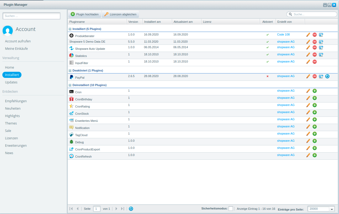Go to Themes section
The width and height of the screenshot is (339, 214).
tap(11, 123)
